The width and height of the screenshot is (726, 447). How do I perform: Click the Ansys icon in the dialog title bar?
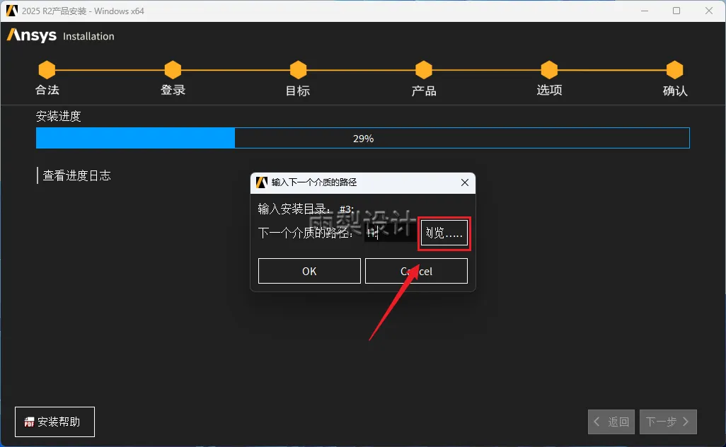click(262, 182)
